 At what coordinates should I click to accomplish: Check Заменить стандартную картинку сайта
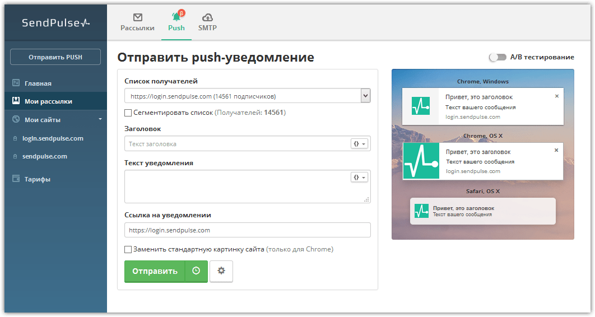click(128, 249)
